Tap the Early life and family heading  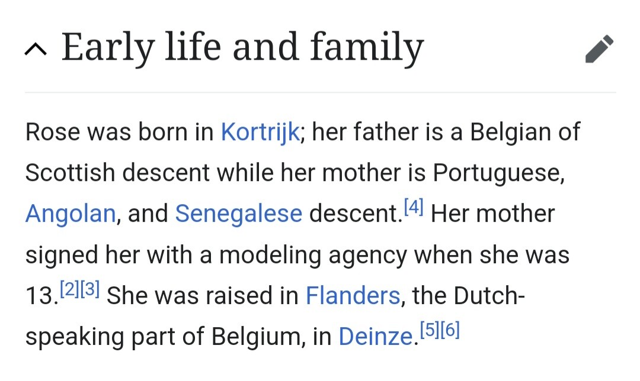(x=242, y=48)
